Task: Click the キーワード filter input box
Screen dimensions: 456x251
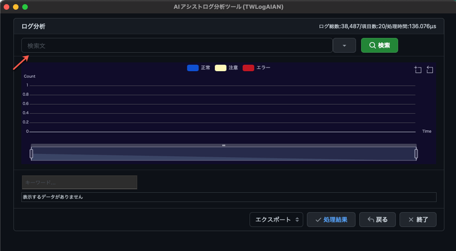Action: pyautogui.click(x=79, y=182)
